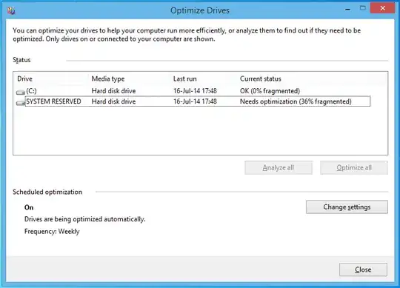Click the 'On' scheduled optimization status
The image size is (400, 288).
pyautogui.click(x=29, y=207)
